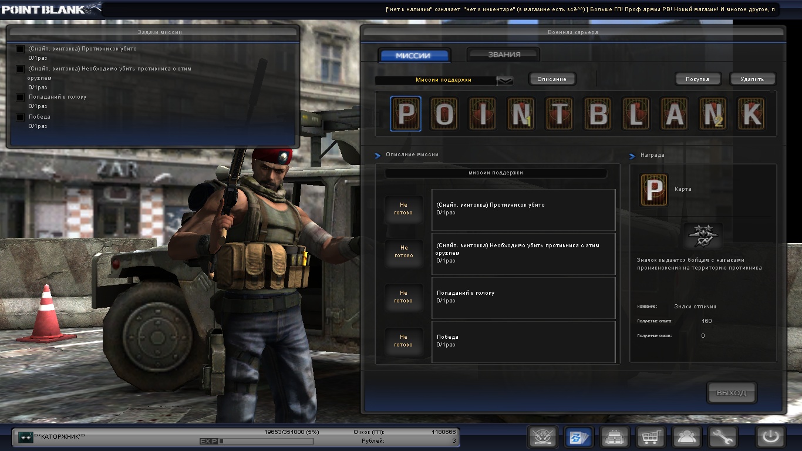The image size is (802, 451).
Task: Select the card letter I
Action: tap(483, 114)
